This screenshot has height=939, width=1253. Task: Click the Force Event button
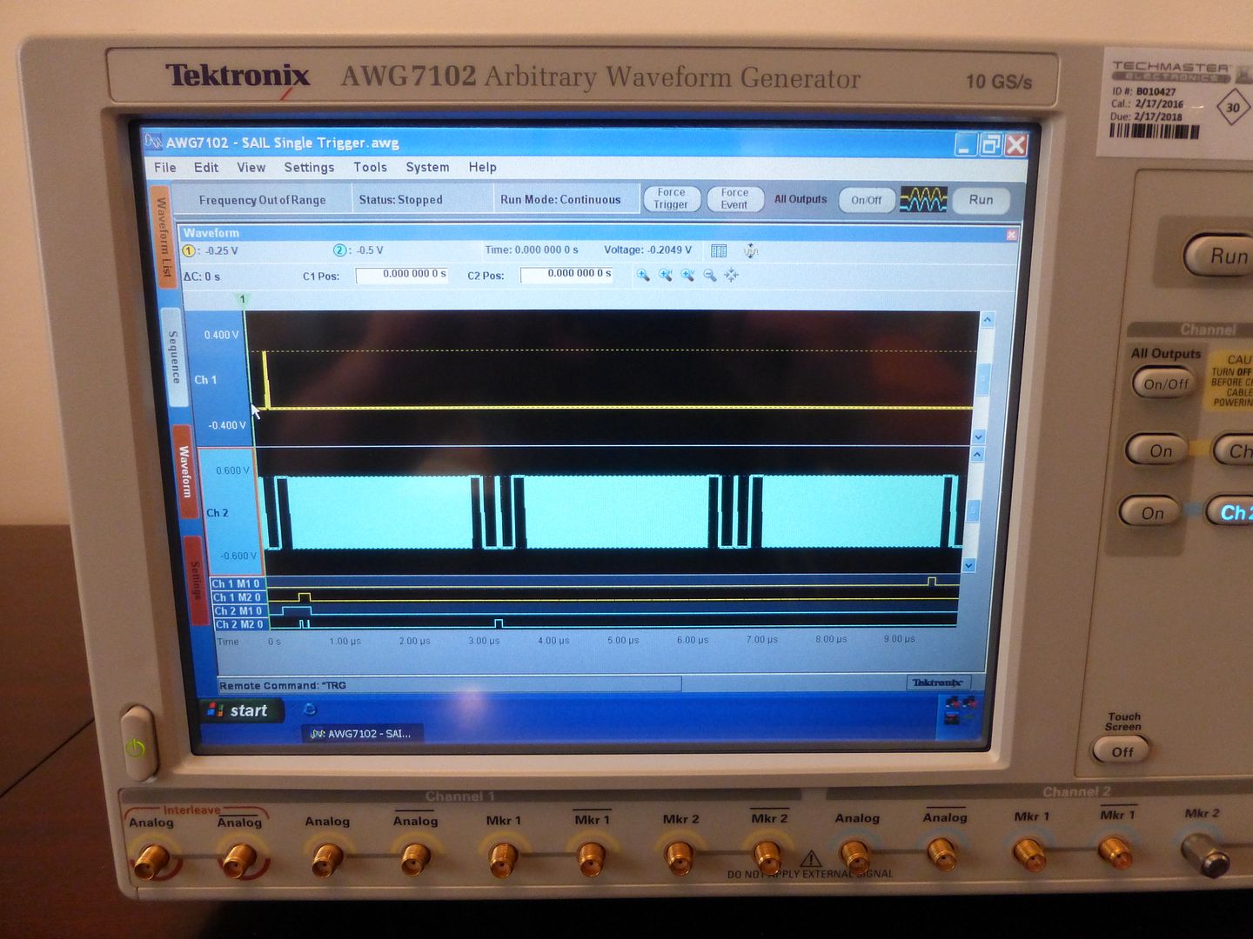(734, 199)
